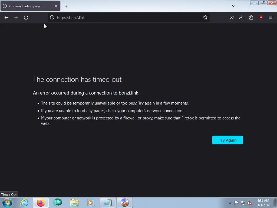Open the Windows Start menu
Image resolution: width=277 pixels, height=208 pixels.
pyautogui.click(x=7, y=203)
